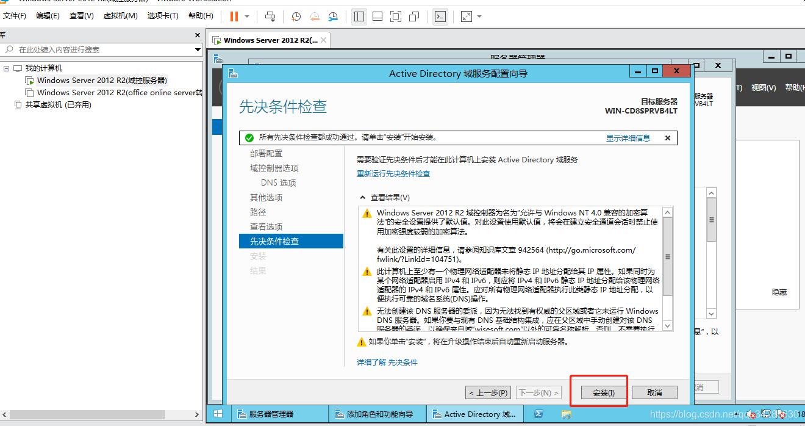Close the library panel with the X
The image size is (805, 426).
[x=197, y=35]
